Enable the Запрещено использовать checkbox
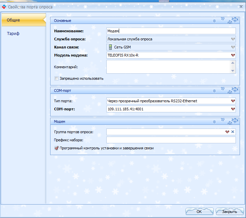The image size is (246, 218). [x=57, y=78]
